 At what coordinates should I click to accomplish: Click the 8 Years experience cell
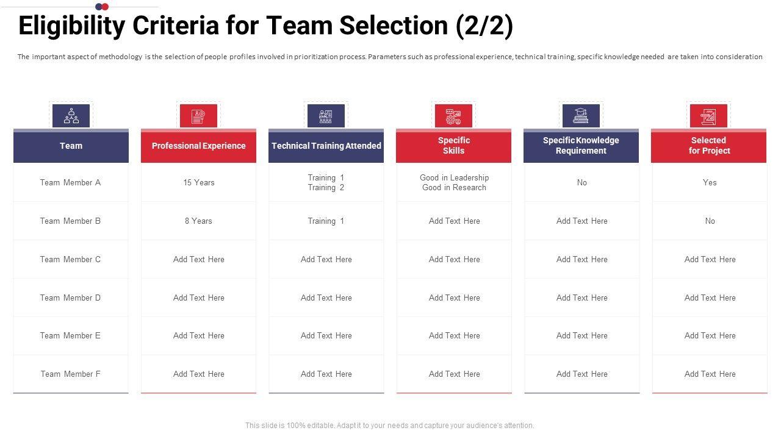tap(199, 221)
